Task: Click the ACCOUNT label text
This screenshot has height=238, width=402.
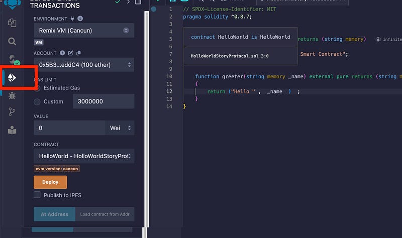Action: 45,53
